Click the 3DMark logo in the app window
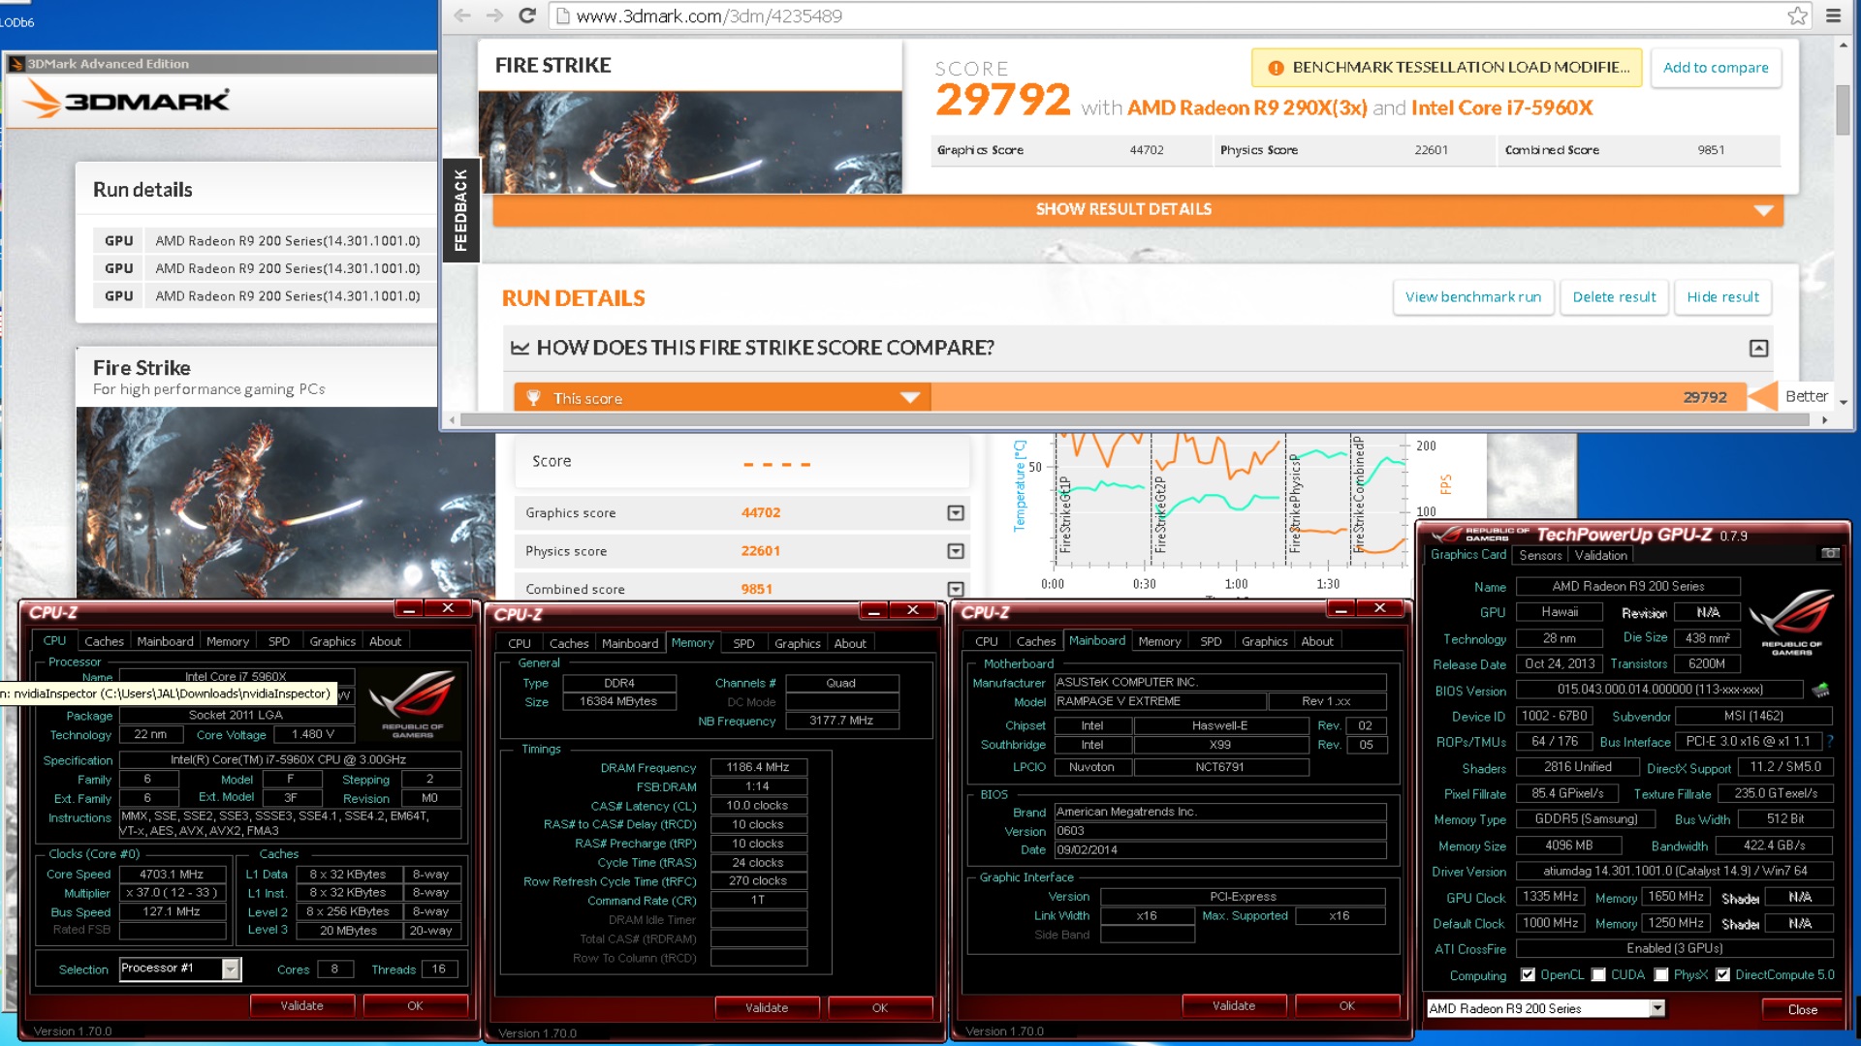1861x1046 pixels. pyautogui.click(x=126, y=100)
